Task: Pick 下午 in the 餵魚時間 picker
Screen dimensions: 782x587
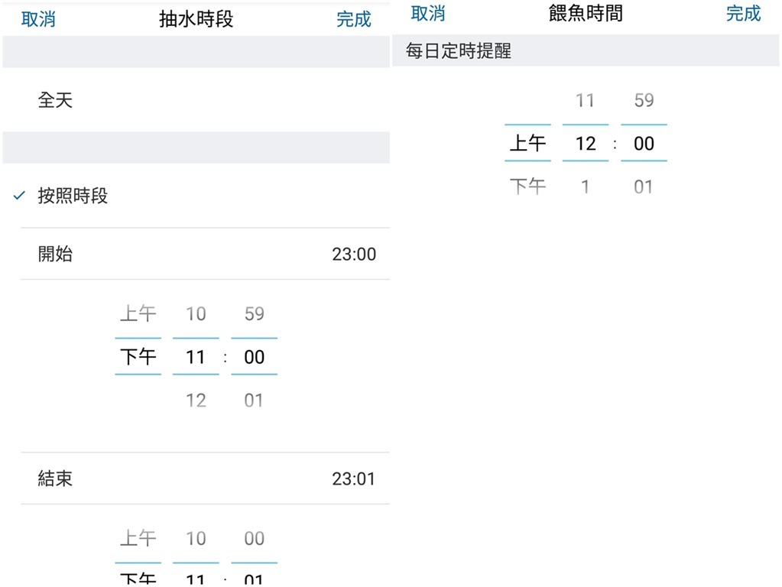Action: click(527, 186)
